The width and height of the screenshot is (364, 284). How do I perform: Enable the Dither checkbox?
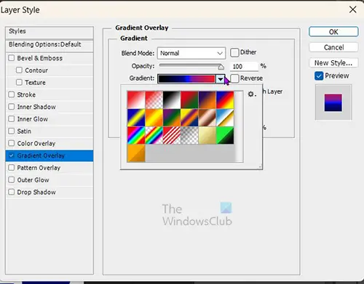coord(234,52)
